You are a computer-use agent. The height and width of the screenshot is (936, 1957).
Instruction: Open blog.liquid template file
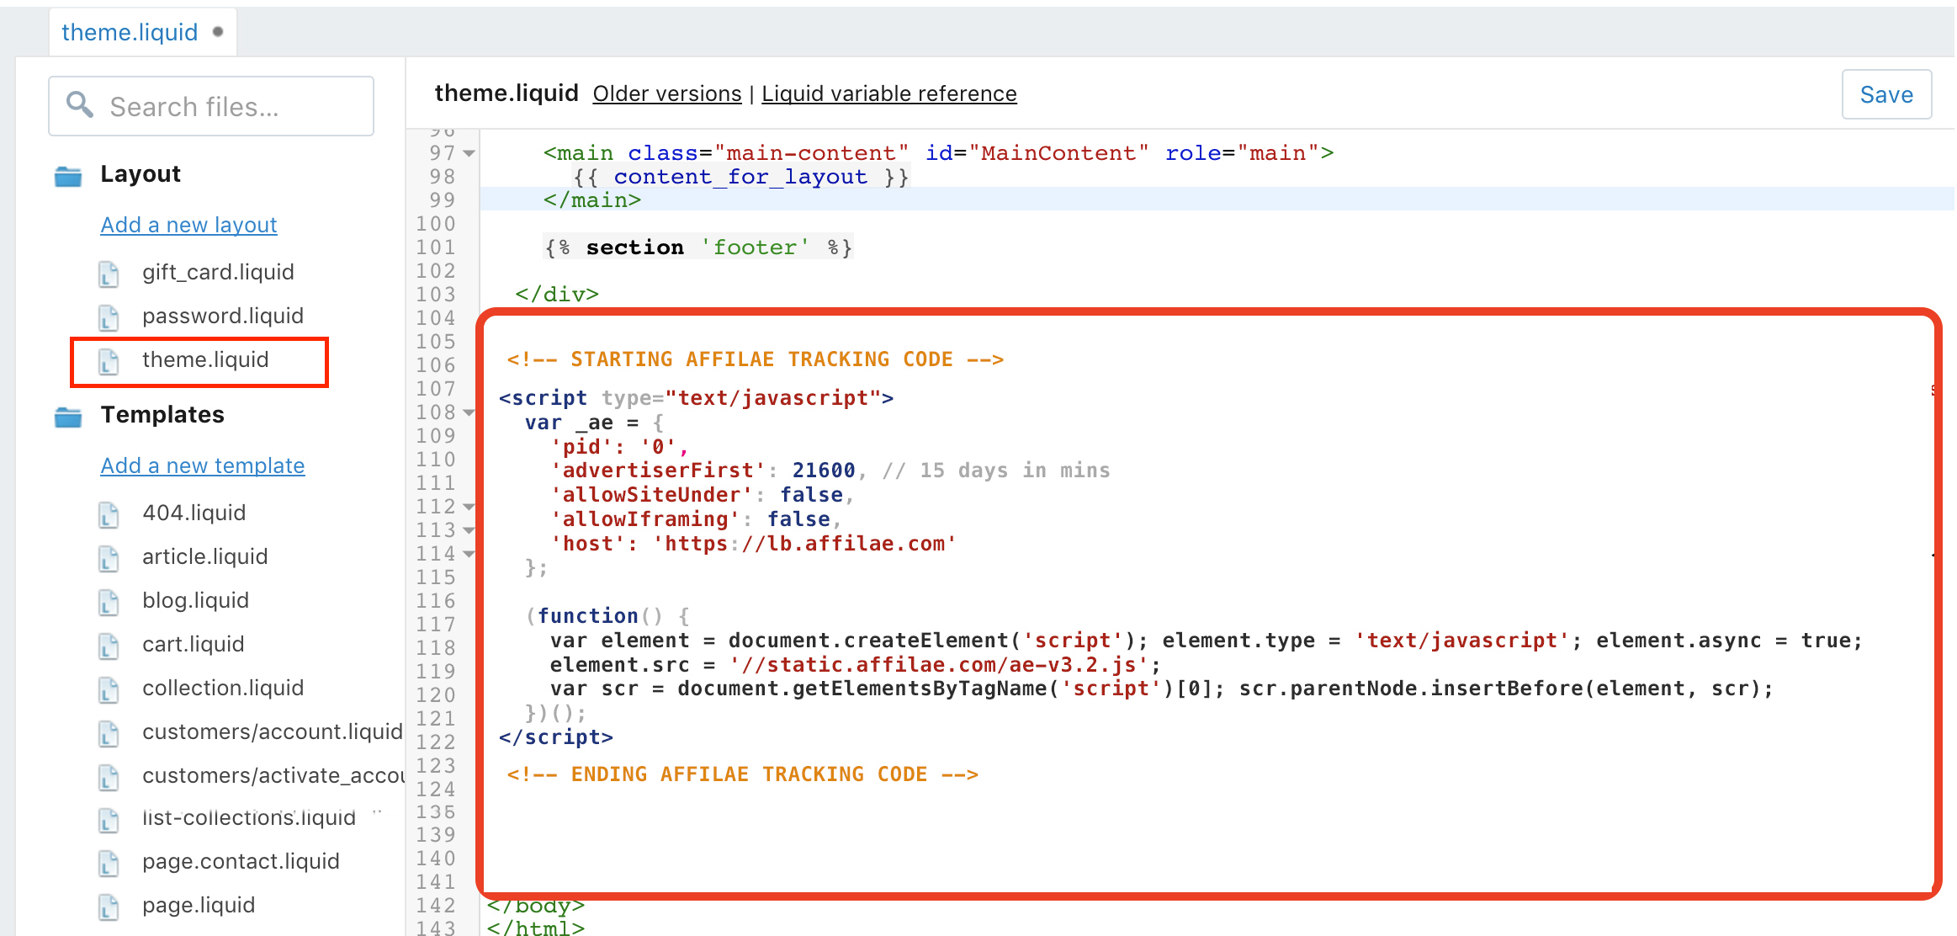click(x=196, y=600)
